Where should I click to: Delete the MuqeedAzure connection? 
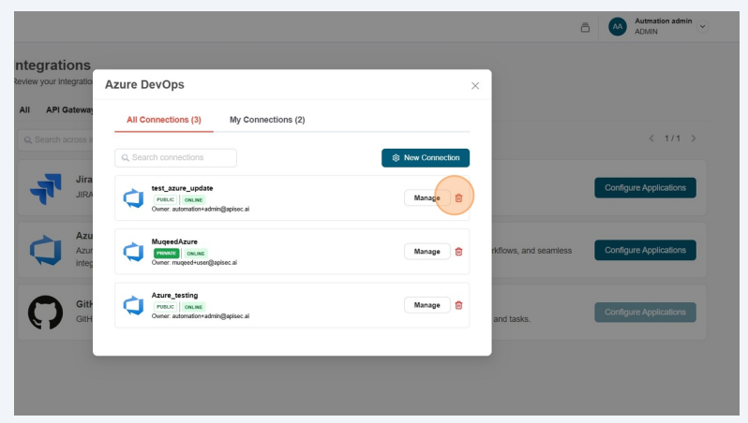458,252
